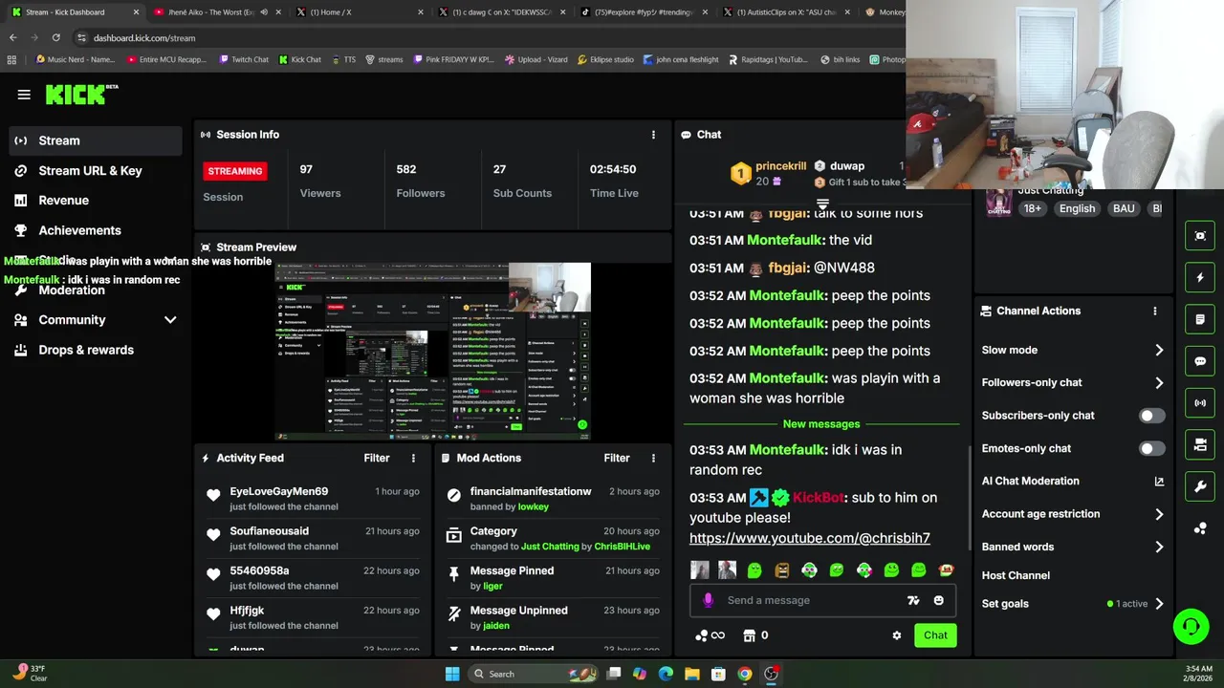Open the chat bubble widget in the right rail
The height and width of the screenshot is (688, 1224).
pyautogui.click(x=1200, y=361)
